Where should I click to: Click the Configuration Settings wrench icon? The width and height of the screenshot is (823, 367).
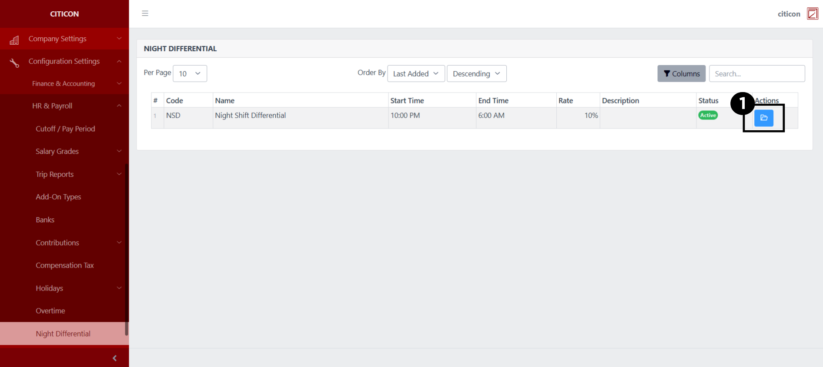(x=14, y=63)
